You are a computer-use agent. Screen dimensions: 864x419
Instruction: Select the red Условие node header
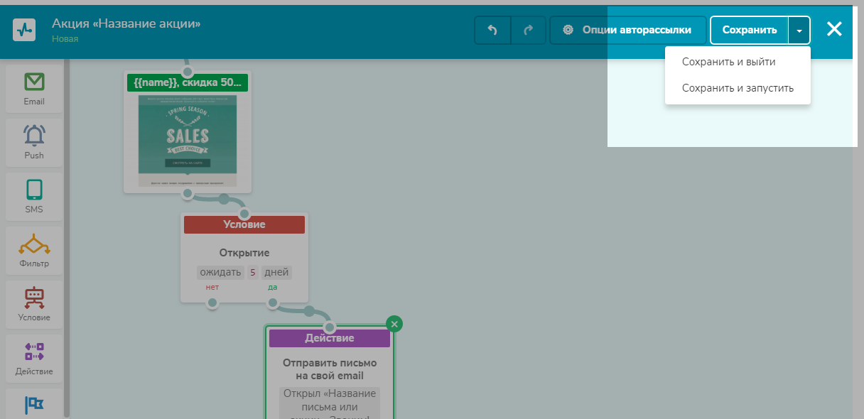244,224
